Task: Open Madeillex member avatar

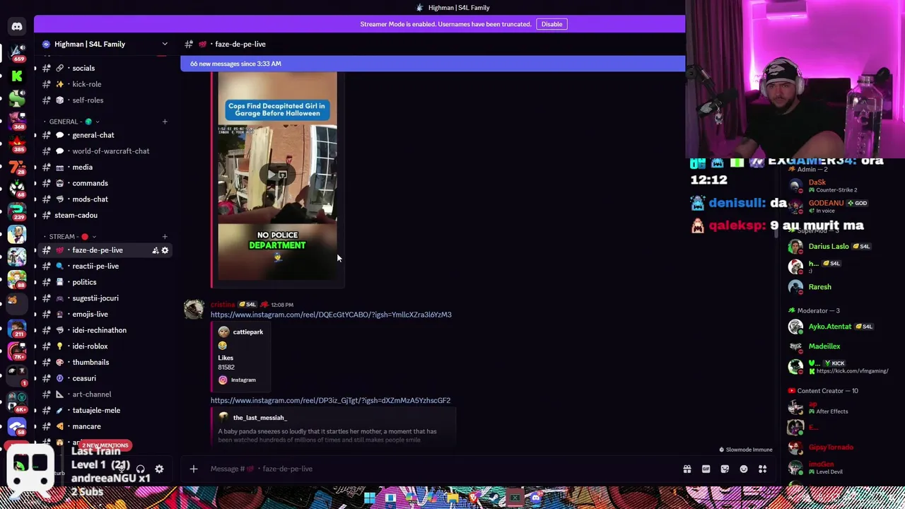Action: (796, 346)
